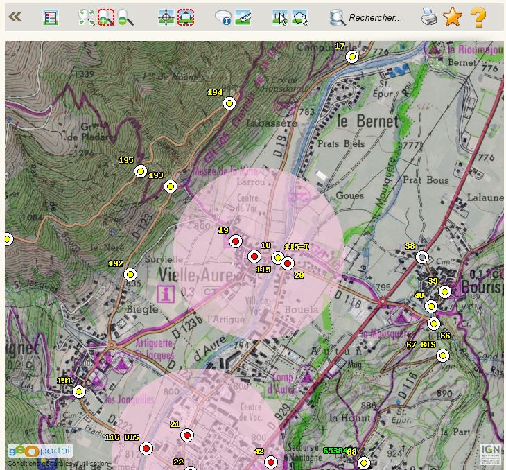Click the 'Biègle' map label
Viewport: 506px width, 470px height.
(142, 309)
